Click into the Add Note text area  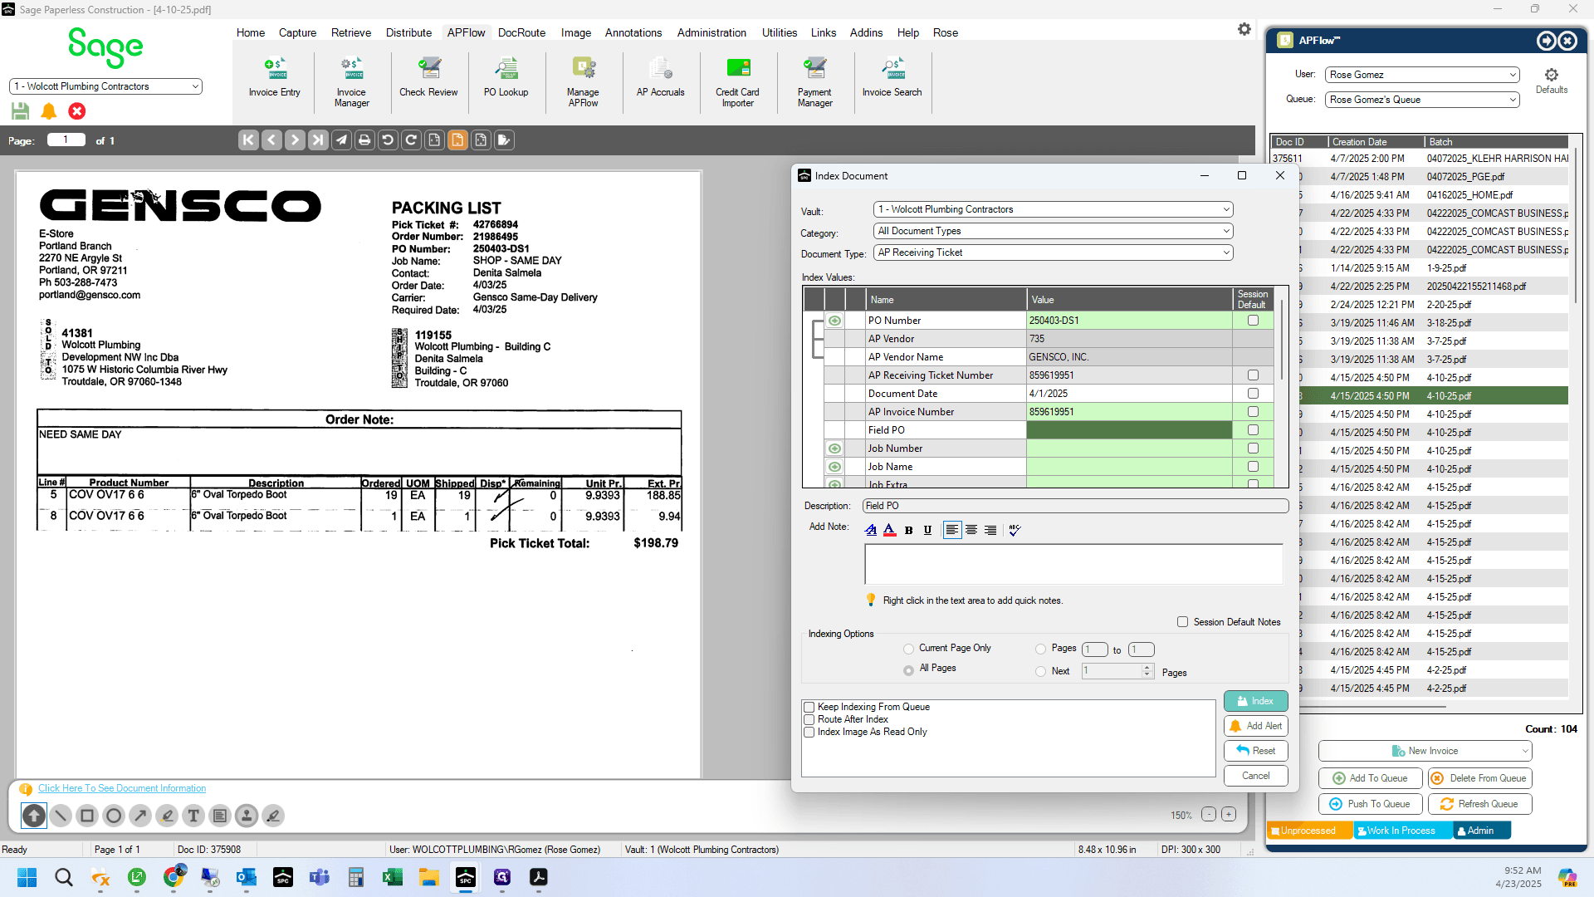1073,565
